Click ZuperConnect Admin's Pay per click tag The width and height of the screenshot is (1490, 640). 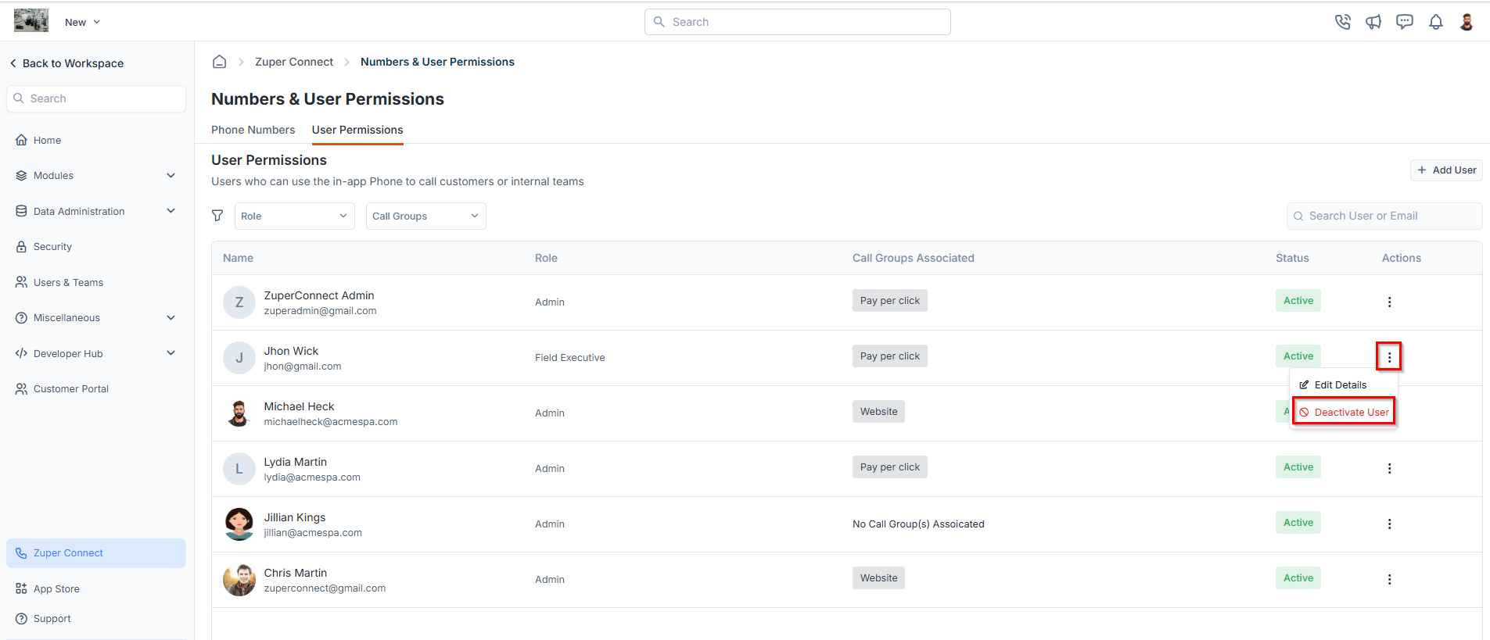(890, 301)
